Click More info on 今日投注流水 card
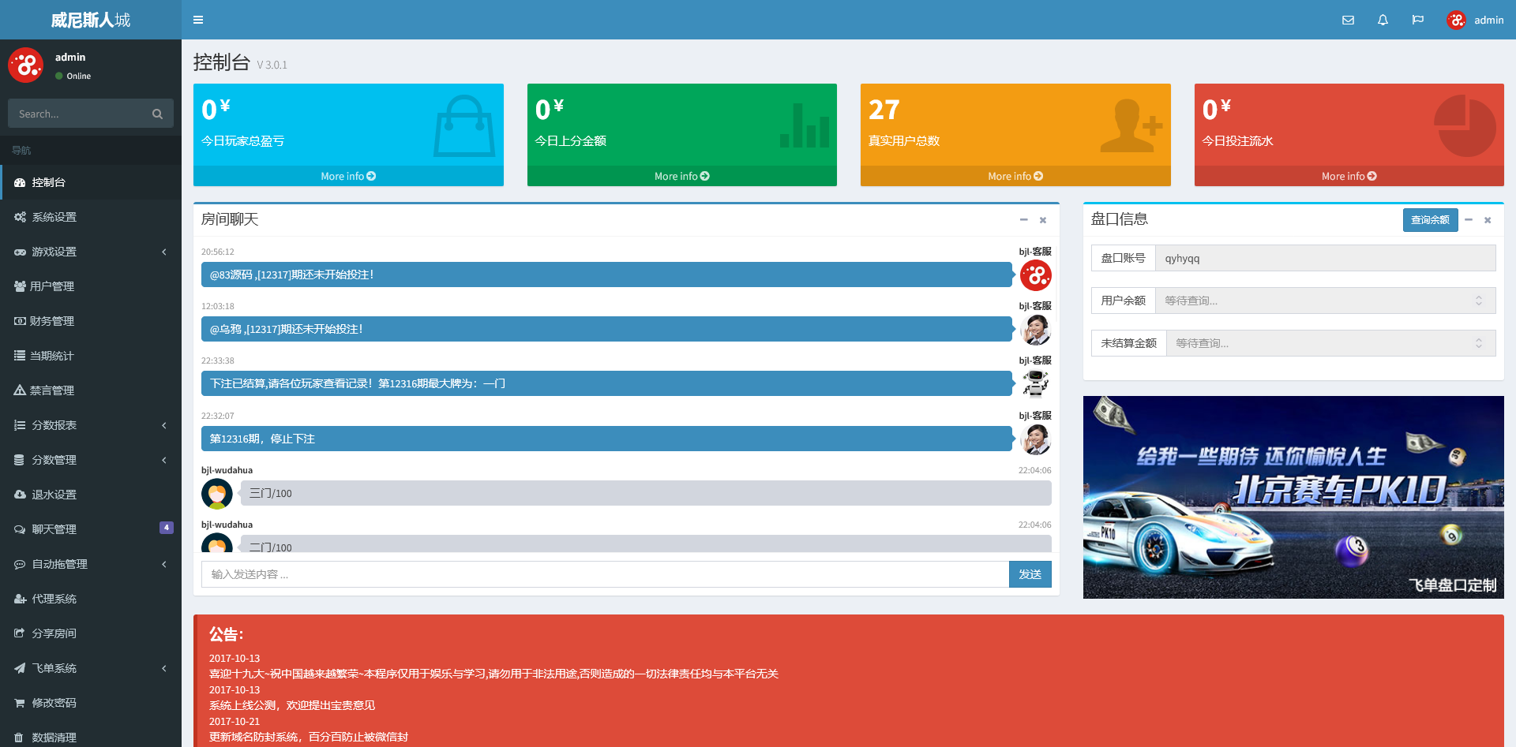 (x=1349, y=176)
